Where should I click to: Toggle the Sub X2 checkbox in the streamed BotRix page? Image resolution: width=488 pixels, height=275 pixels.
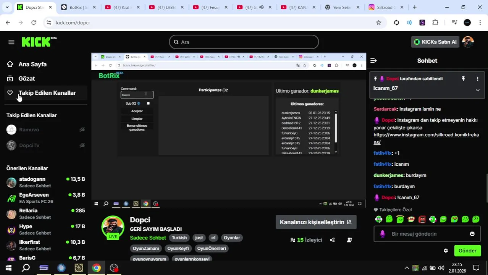(x=148, y=103)
